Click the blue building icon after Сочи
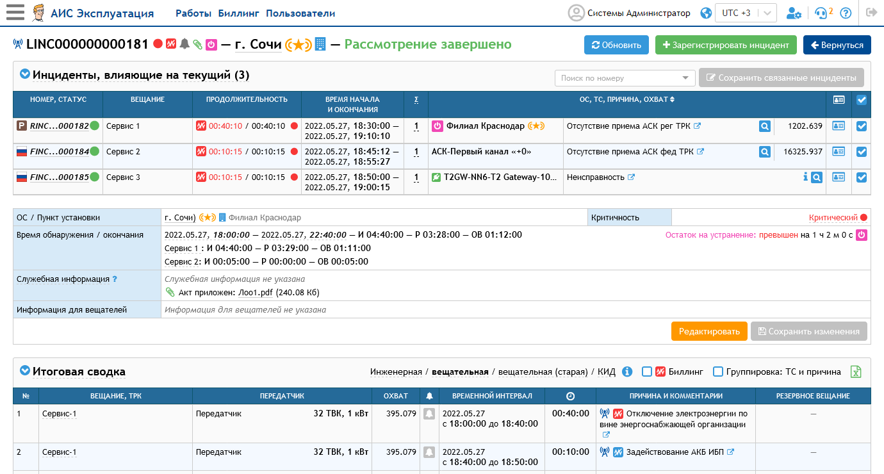Viewport: 884px width, 474px height. 320,44
